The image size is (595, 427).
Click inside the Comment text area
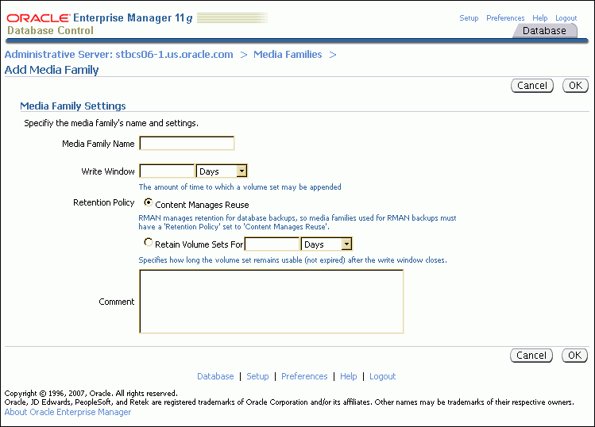point(272,302)
